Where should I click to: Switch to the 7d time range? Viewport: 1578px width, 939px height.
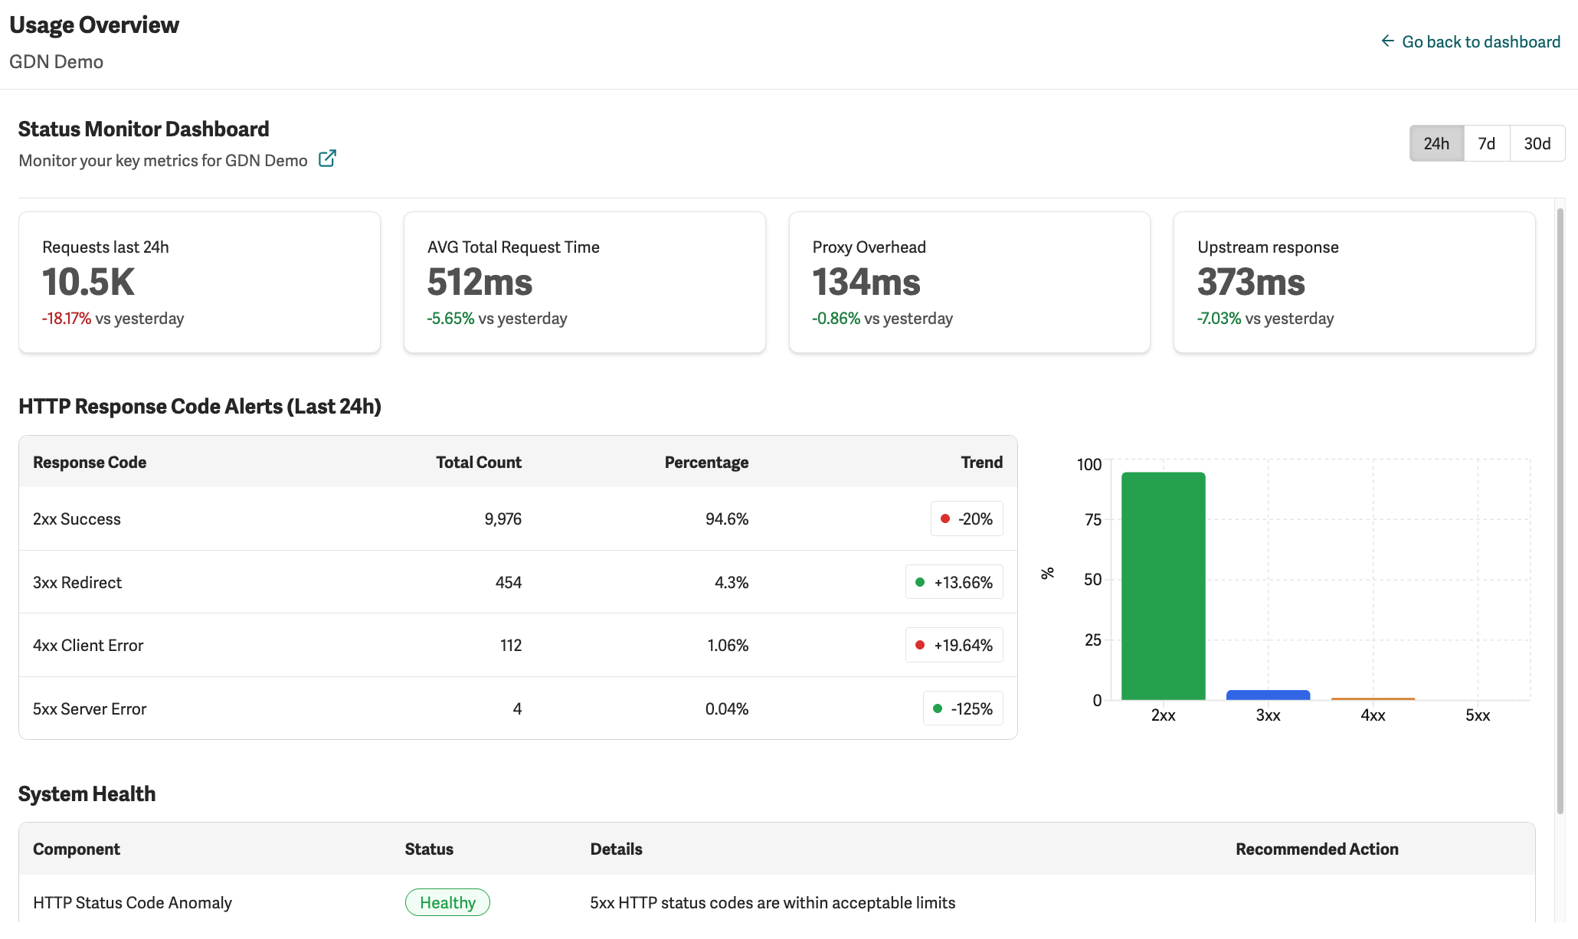(1486, 143)
